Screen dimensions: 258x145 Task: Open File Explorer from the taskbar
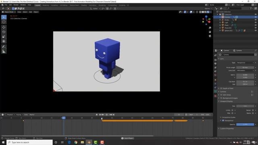(82, 142)
